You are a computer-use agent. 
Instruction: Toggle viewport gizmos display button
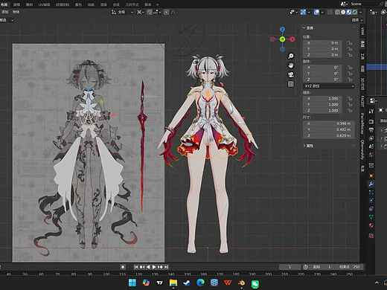tap(303, 12)
